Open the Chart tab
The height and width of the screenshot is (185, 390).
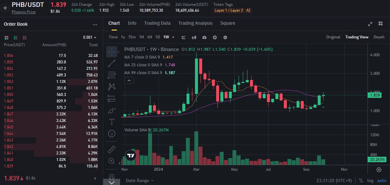[114, 23]
